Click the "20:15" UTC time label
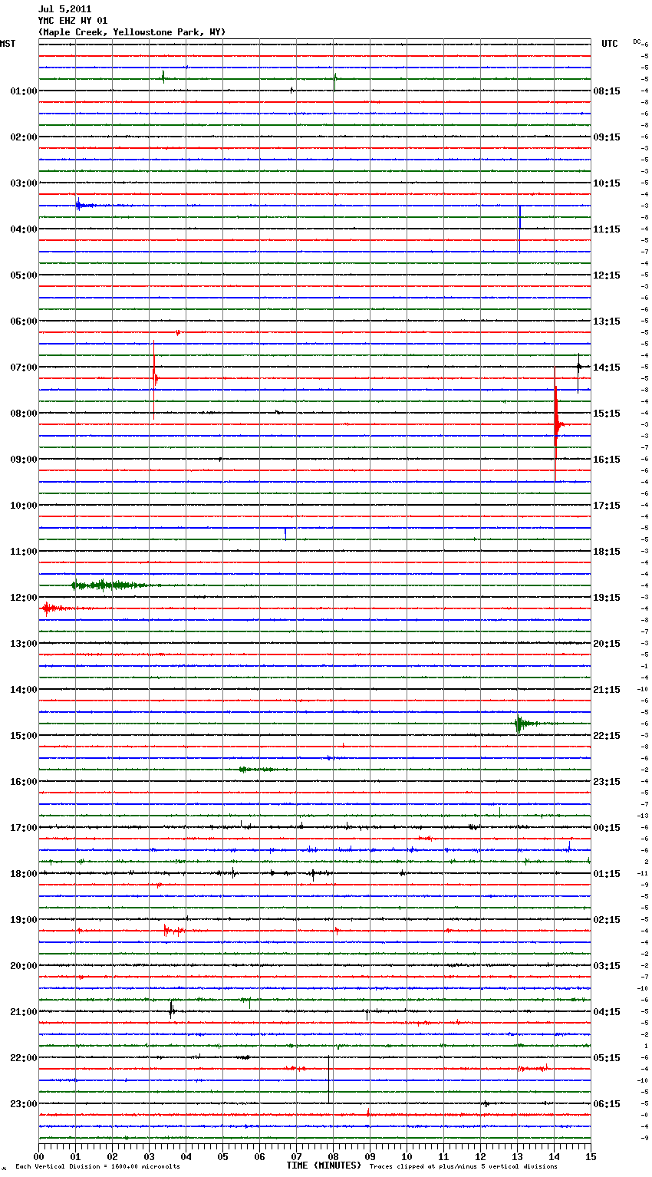652x1177 pixels. (607, 644)
